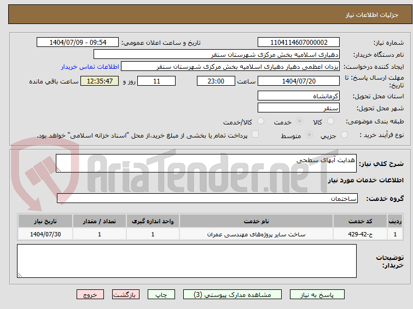
Task: Click the general description text area
Action: tap(206, 163)
